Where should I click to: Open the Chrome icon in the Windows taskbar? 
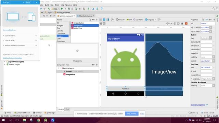click(39, 120)
